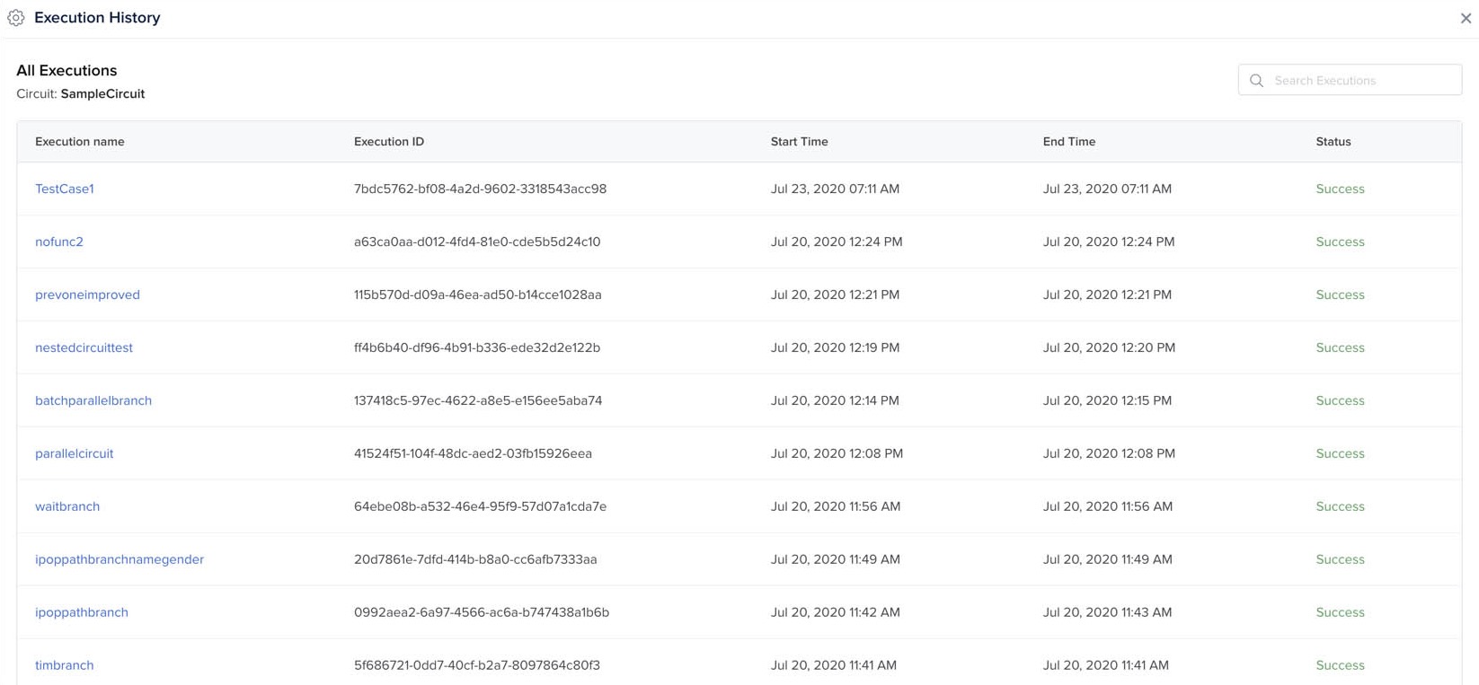Image resolution: width=1479 pixels, height=685 pixels.
Task: Click the Execution History gear icon
Action: [x=16, y=18]
